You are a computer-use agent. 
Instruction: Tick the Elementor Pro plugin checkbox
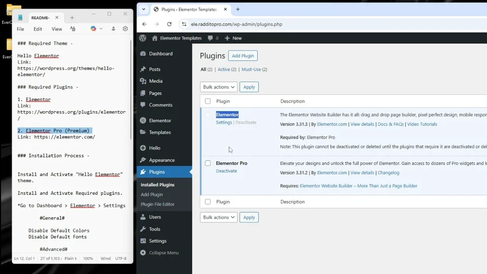click(x=208, y=163)
